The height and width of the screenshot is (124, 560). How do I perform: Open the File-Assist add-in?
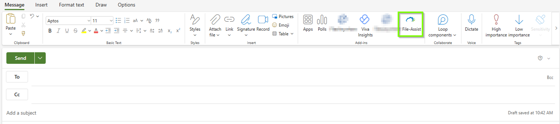tap(411, 24)
